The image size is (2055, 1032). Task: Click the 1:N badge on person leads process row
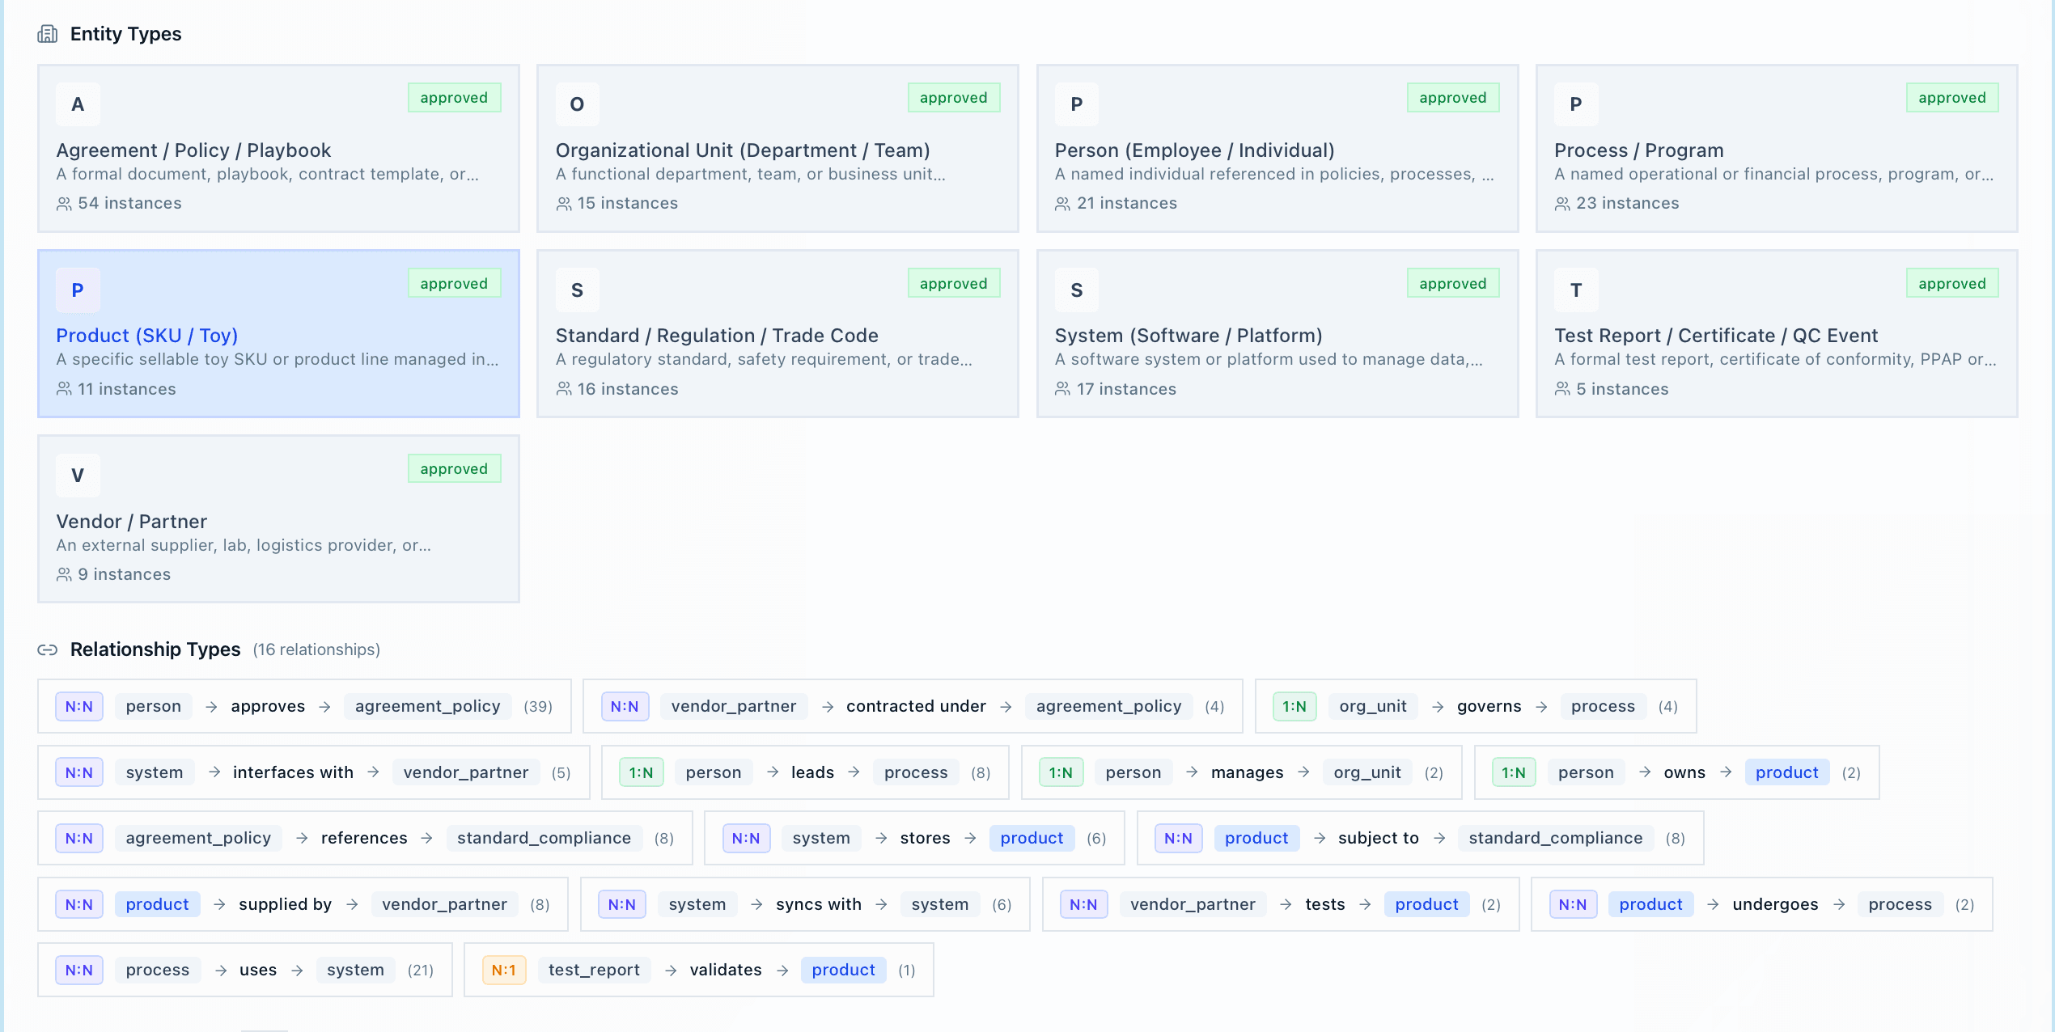coord(641,772)
